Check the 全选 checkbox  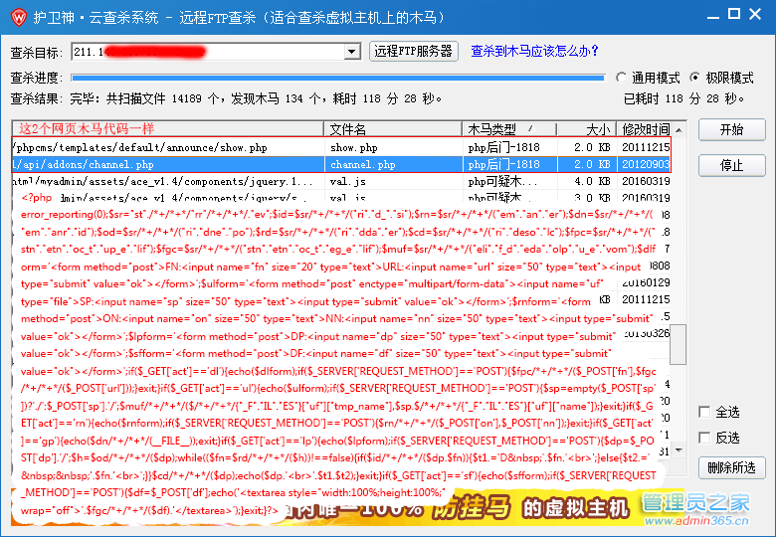tap(704, 412)
